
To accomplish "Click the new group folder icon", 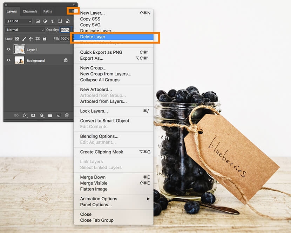I will click(x=50, y=115).
